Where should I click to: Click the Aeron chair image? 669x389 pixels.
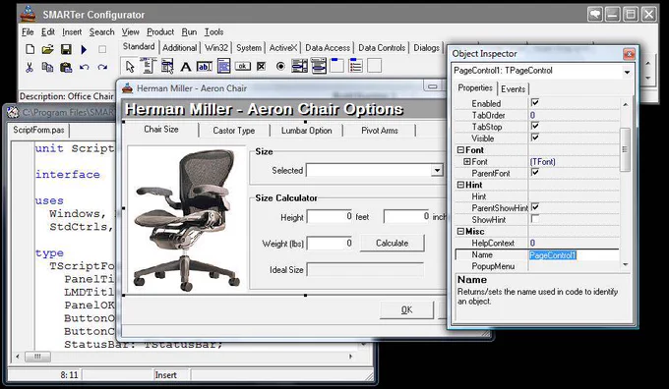click(187, 218)
